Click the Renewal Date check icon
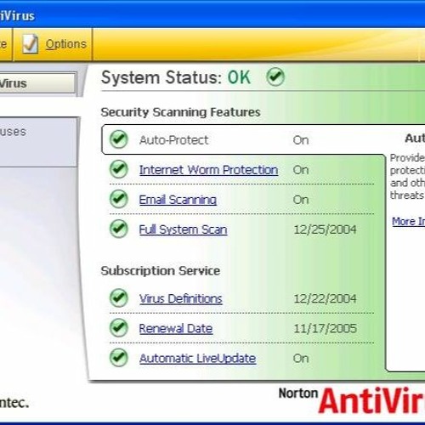This screenshot has height=425, width=425. coord(119,328)
